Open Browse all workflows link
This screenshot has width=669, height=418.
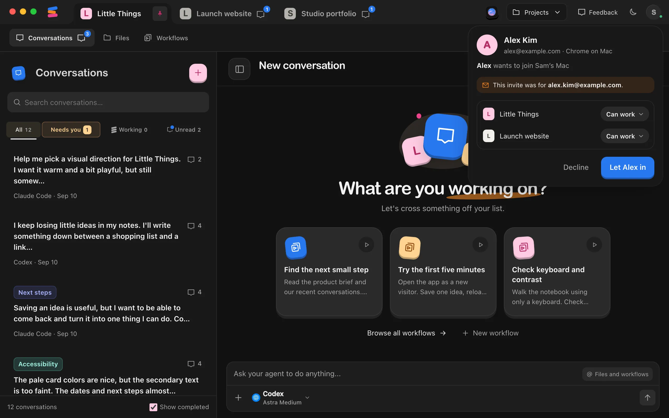tap(406, 333)
